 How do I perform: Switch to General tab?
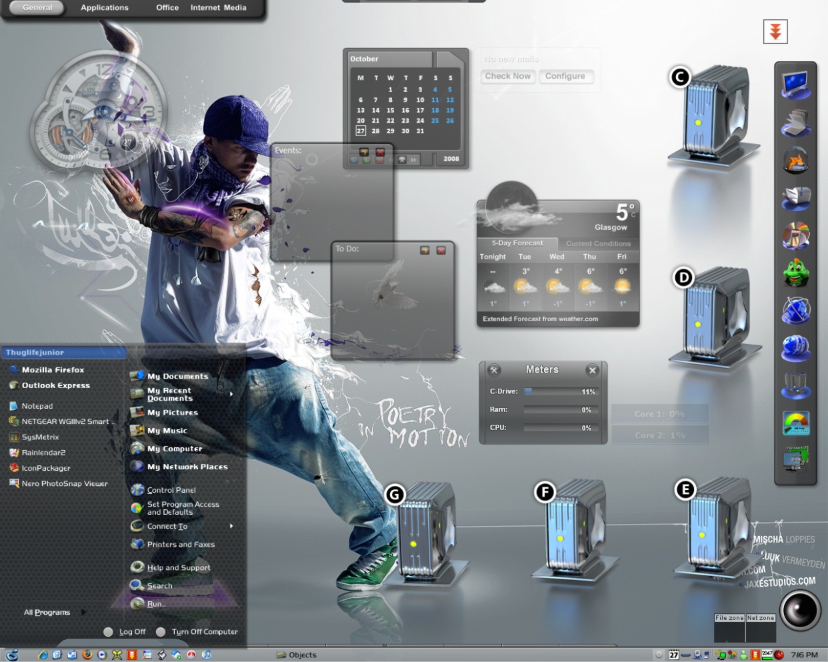tap(37, 7)
